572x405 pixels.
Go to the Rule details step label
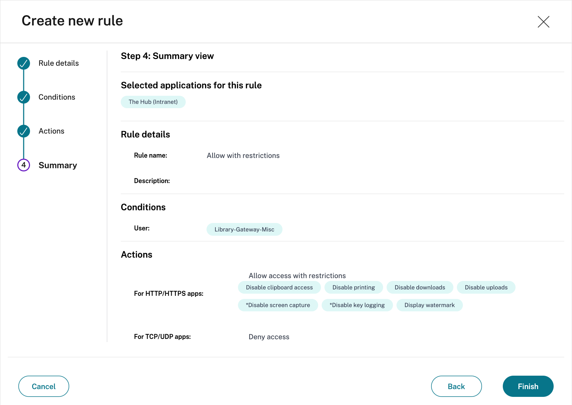pos(59,63)
